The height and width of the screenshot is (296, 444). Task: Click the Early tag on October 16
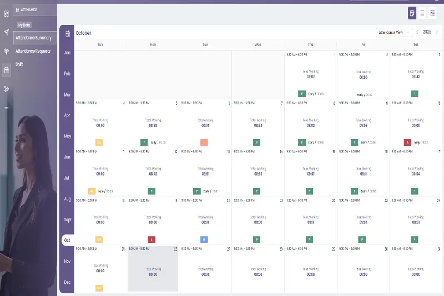[x=369, y=191]
